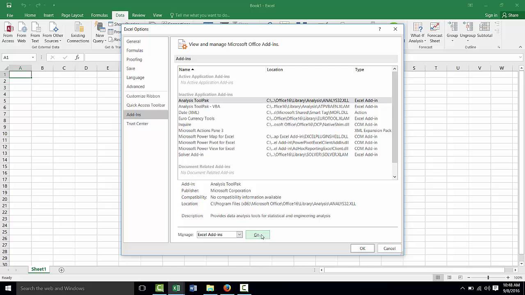Open the File tab

point(10,15)
